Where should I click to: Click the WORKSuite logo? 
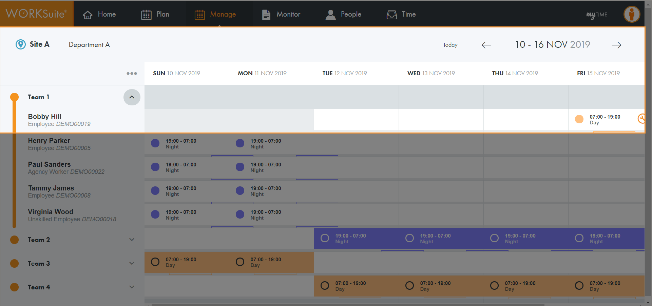pos(37,14)
